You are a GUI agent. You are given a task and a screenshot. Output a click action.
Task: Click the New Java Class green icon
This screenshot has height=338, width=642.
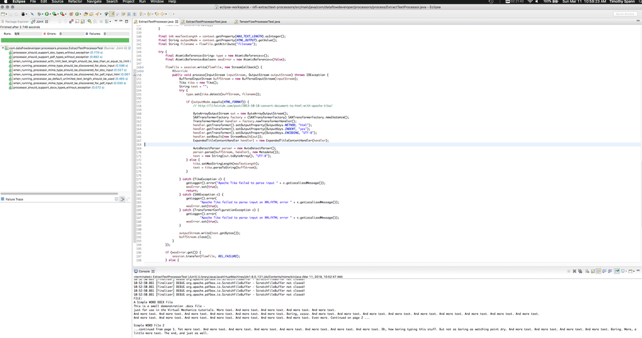[76, 14]
